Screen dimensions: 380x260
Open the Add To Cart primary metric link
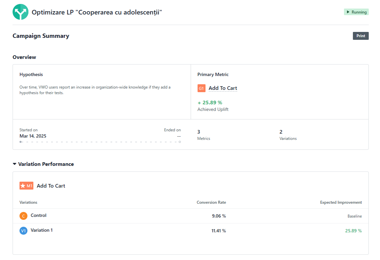click(223, 88)
